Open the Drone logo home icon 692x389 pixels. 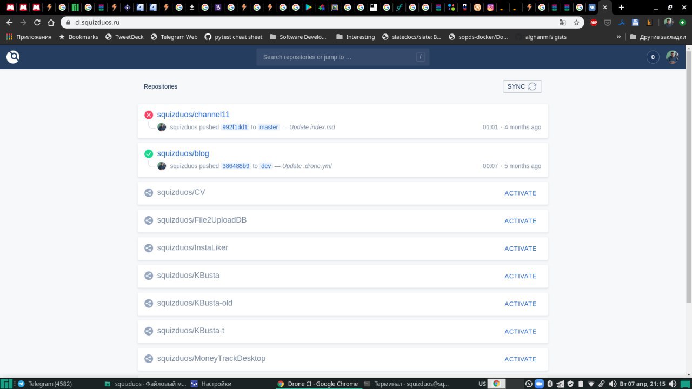tap(13, 57)
